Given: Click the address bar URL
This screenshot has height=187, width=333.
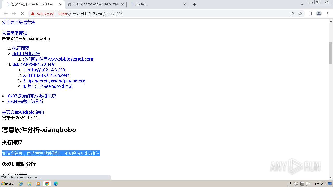Looking at the screenshot, I should tap(90, 14).
